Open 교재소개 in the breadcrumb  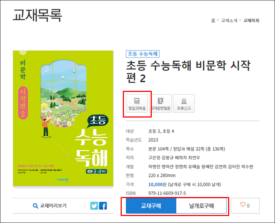click(229, 21)
